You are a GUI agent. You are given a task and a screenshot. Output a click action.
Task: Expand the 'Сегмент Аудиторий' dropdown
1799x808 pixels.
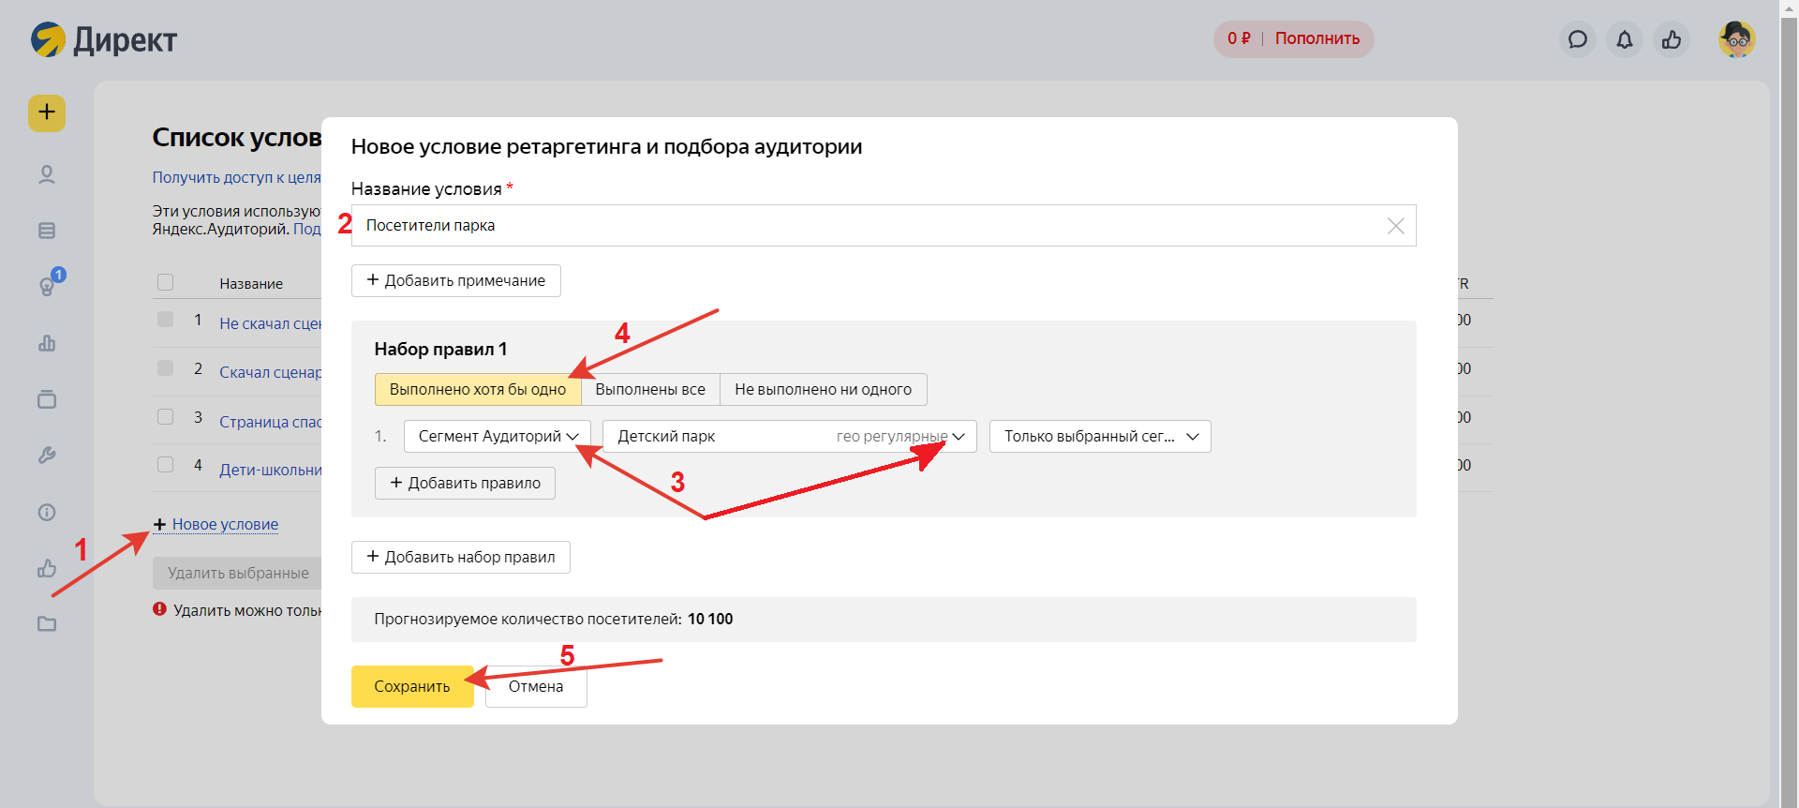tap(498, 436)
